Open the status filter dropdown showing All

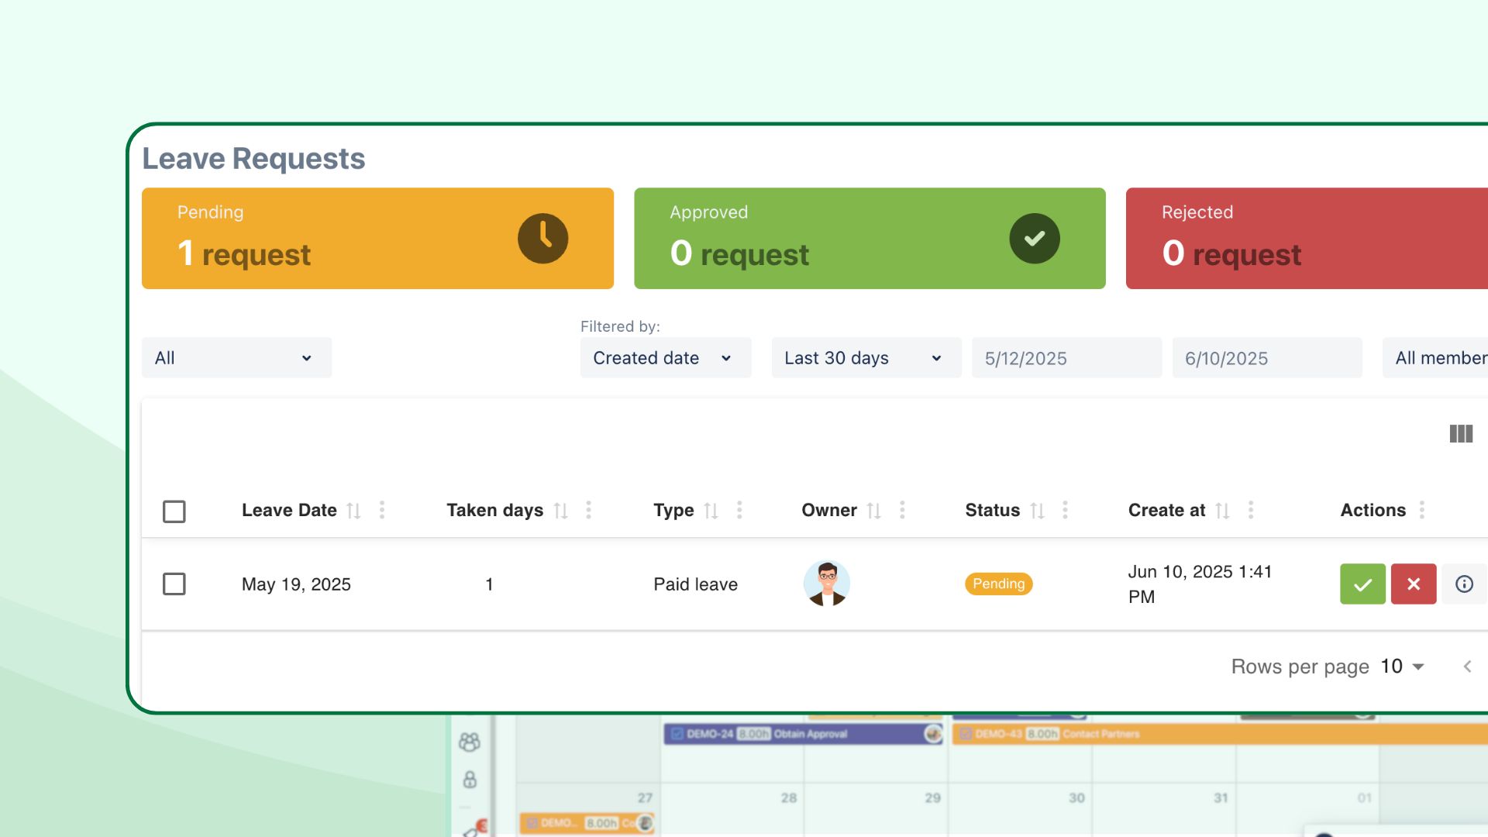(x=236, y=357)
